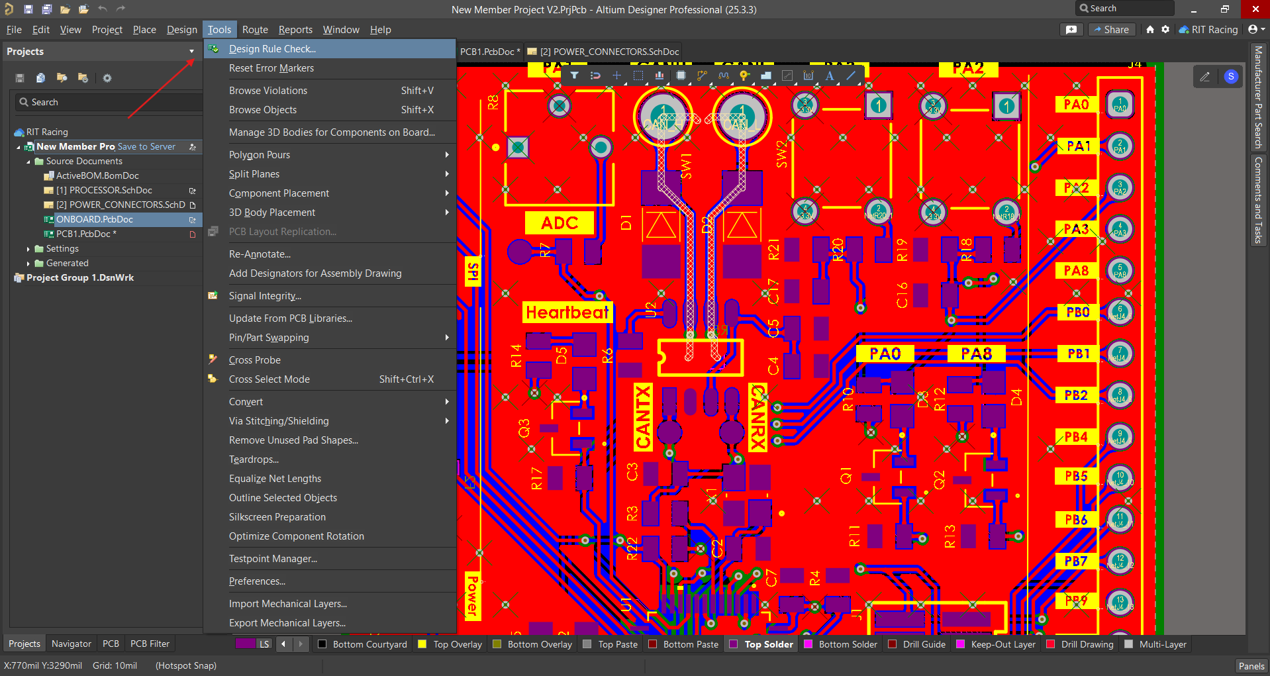Select the Move Objects cross tool
1270x676 pixels.
click(x=616, y=75)
